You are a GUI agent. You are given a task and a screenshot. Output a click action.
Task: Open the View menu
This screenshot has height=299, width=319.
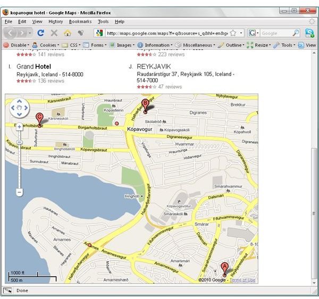37,22
